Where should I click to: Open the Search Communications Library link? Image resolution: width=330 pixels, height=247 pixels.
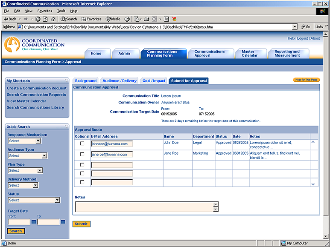tap(35, 107)
